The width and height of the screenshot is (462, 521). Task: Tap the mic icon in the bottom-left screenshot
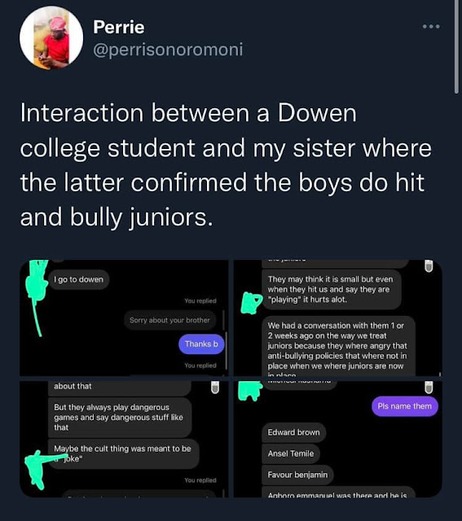click(215, 387)
